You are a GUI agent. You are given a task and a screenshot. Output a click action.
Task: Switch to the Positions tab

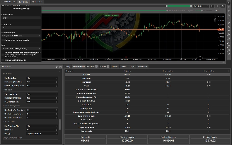92,67
